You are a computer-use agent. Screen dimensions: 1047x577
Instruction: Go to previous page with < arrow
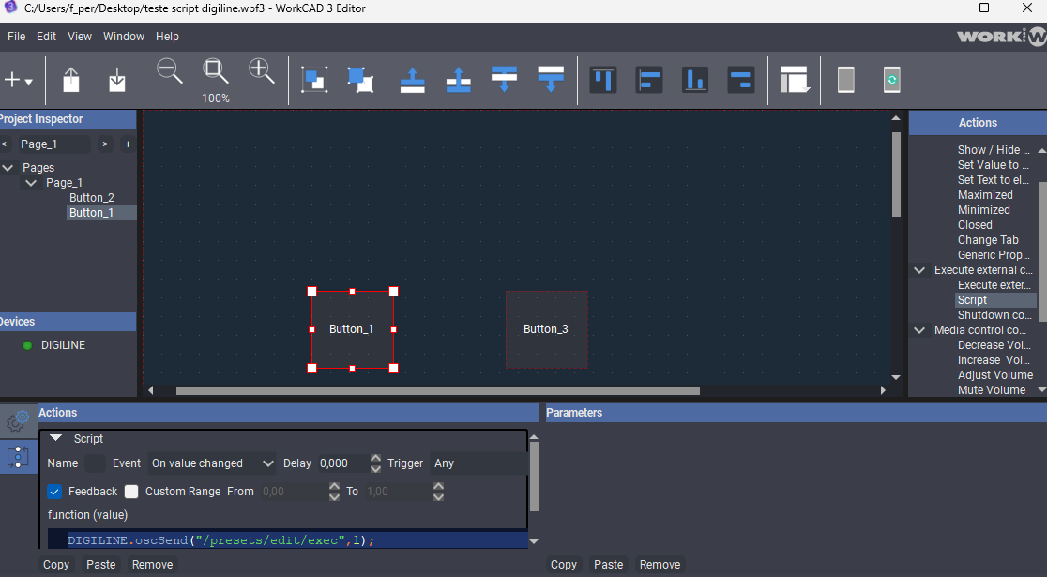(4, 144)
